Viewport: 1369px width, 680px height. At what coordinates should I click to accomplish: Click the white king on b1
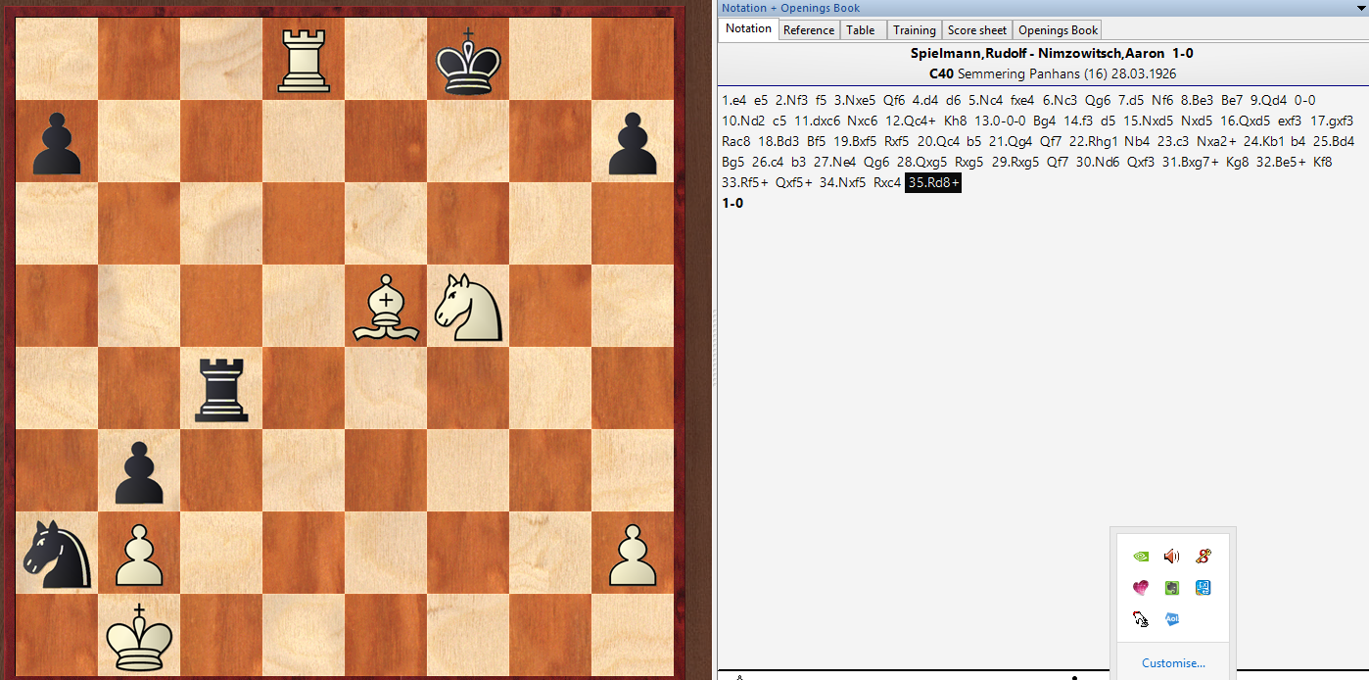click(139, 635)
